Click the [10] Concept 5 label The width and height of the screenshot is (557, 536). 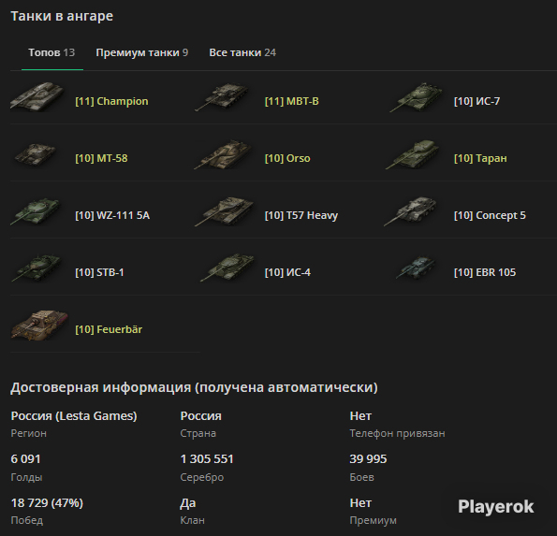tap(490, 215)
